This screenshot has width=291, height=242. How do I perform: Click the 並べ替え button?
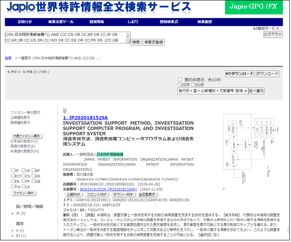point(257,91)
